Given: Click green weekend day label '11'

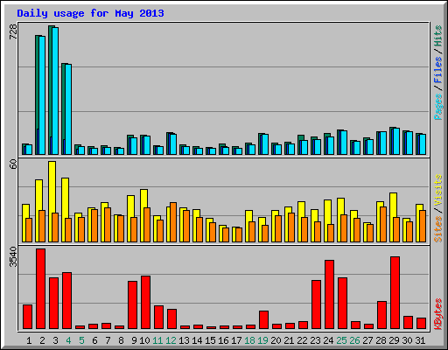Looking at the screenshot, I should click(x=157, y=340).
